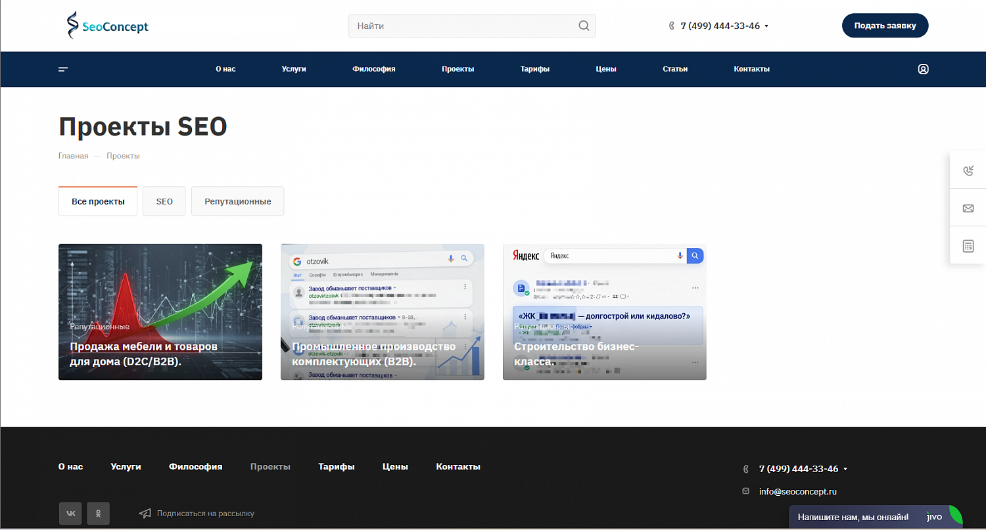Click the 'Подать заявку' button
This screenshot has height=530, width=986.
pos(885,26)
